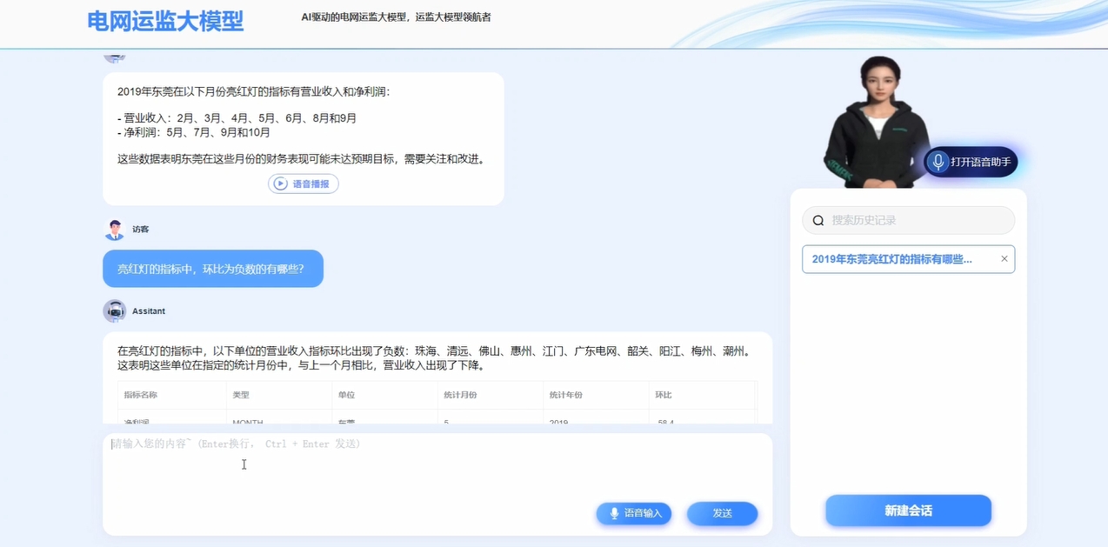Click the digital human avatar figure
The image size is (1108, 547).
point(878,122)
